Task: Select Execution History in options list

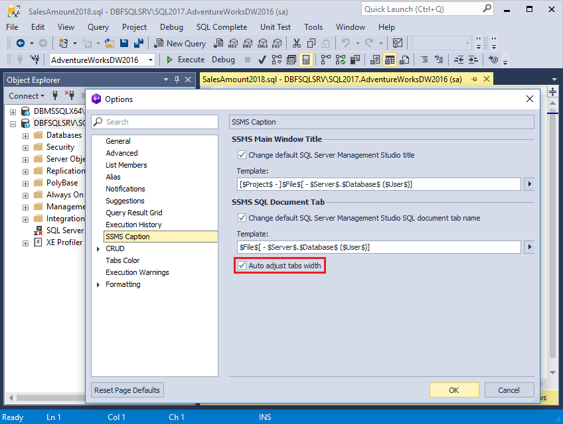Action: 133,225
